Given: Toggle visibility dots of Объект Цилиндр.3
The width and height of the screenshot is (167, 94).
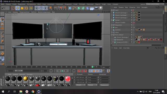Looking at the screenshot, I should (133, 13).
